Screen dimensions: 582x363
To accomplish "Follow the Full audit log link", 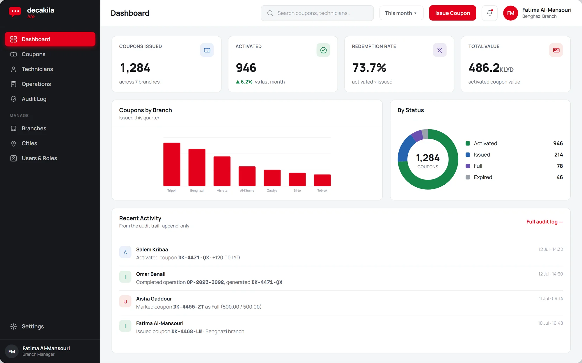I will tap(544, 222).
